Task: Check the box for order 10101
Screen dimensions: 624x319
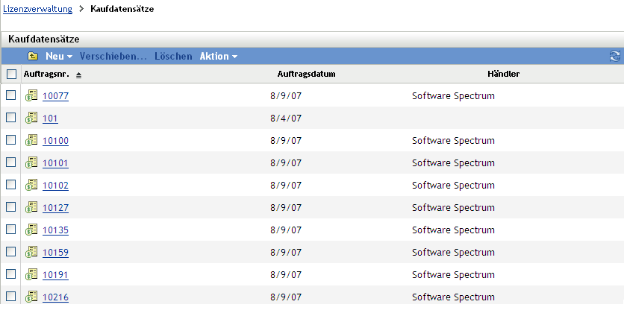Action: point(11,162)
